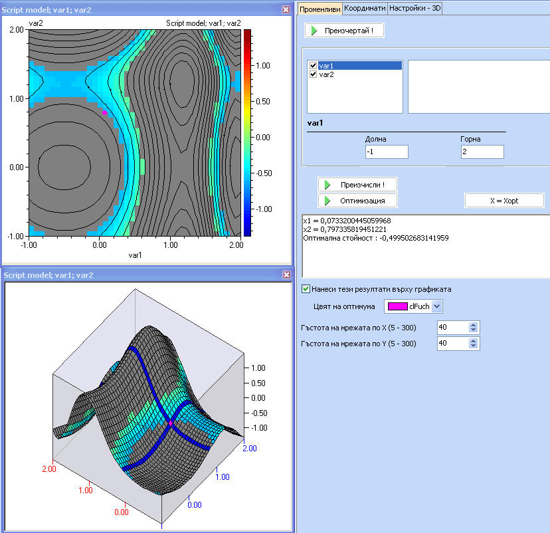Click the Долна lower bound input field
The image size is (550, 533).
coord(387,152)
